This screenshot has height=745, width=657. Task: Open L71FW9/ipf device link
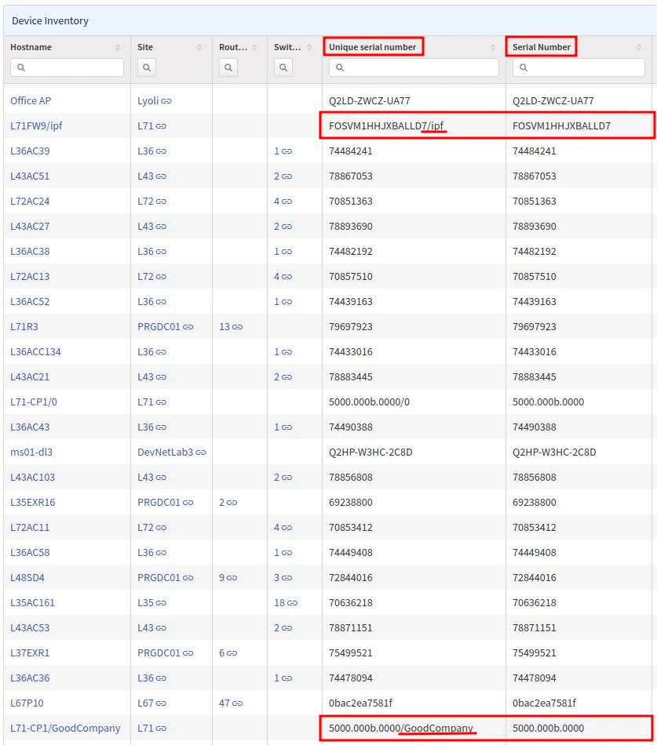(36, 126)
